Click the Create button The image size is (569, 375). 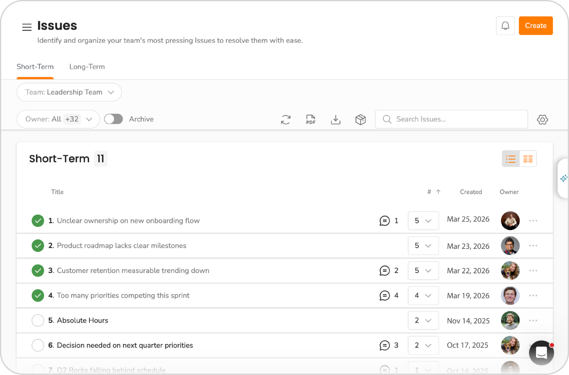(536, 25)
